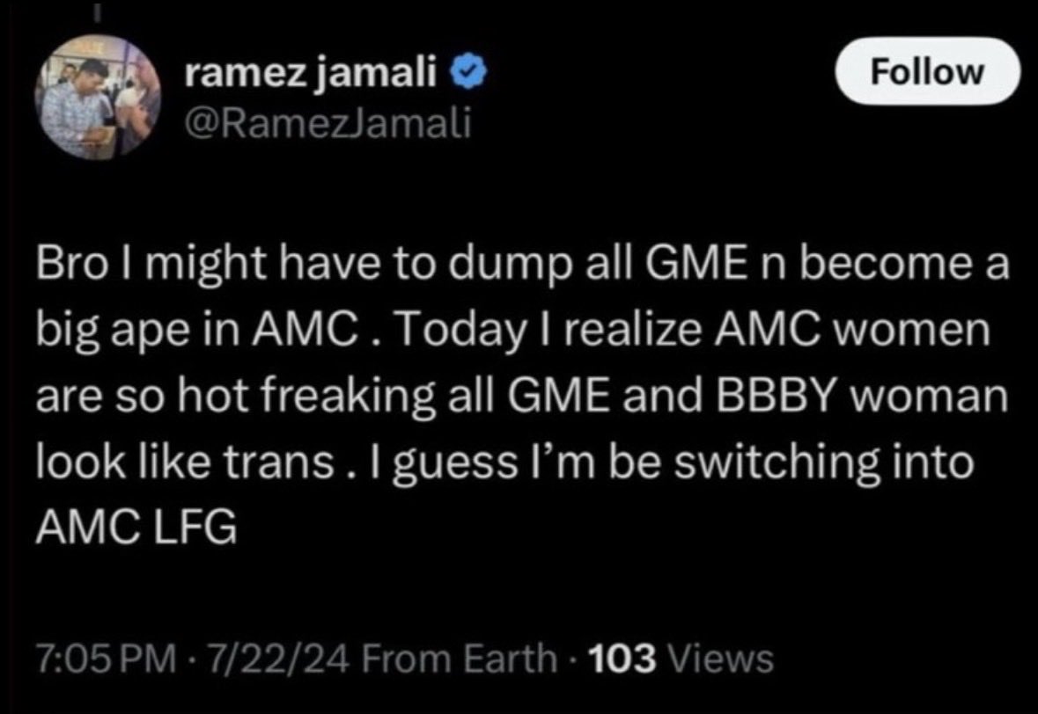
Task: Click the 'look like trans' text line
Action: pos(185,462)
